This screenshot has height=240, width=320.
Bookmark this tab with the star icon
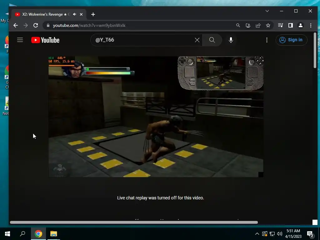point(268,25)
